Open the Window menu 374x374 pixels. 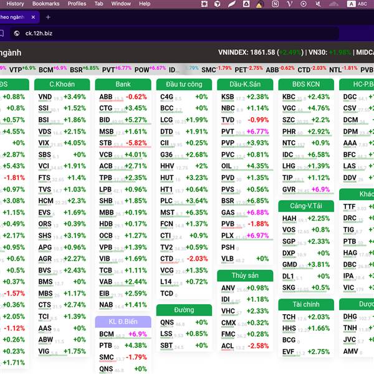point(121,4)
